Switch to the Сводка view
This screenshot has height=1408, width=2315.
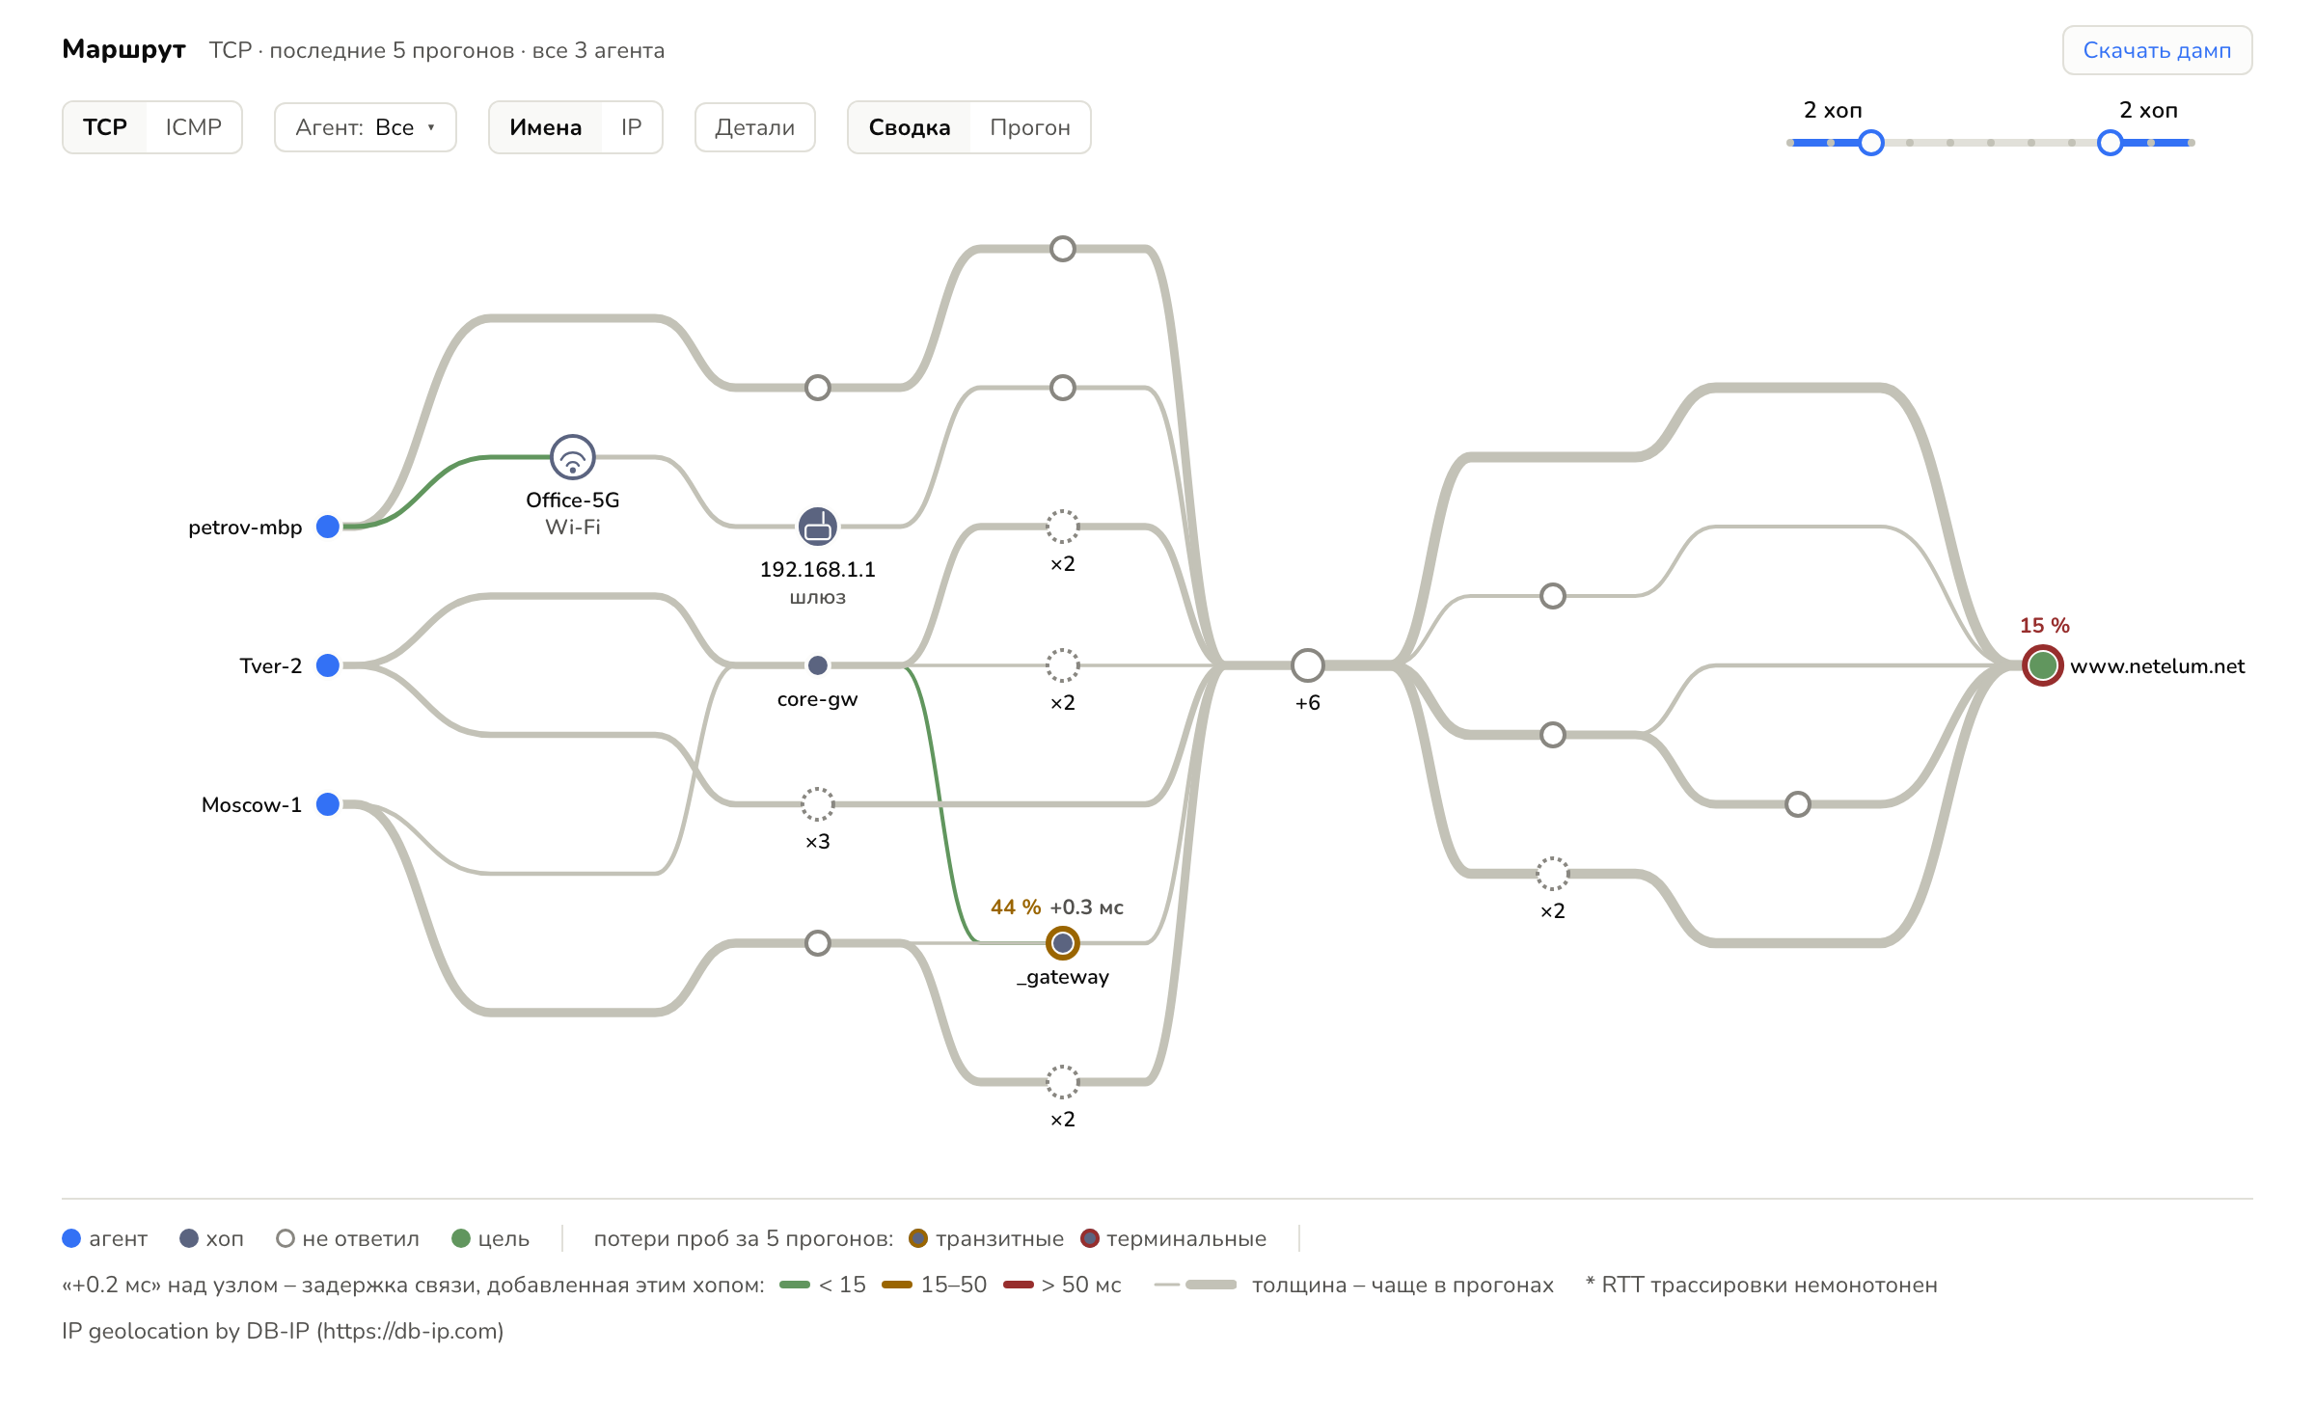pos(910,127)
